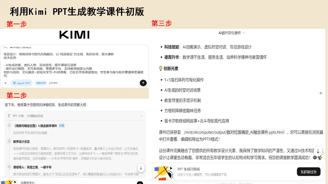328x184 pixels.
Task: Click the 01 number badge in outline
Action: pos(9,125)
